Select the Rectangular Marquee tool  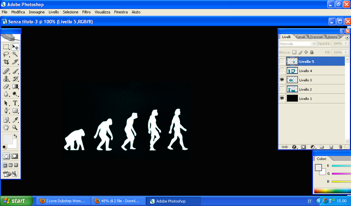tap(6, 47)
